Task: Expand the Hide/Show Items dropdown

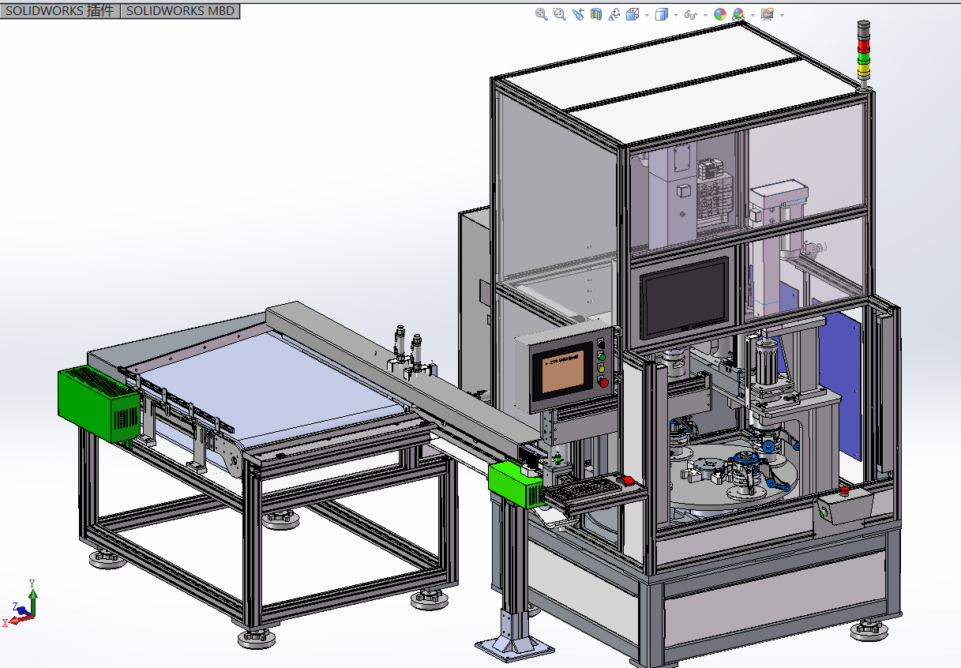Action: tap(704, 14)
